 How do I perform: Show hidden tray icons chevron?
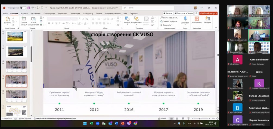pos(175,123)
